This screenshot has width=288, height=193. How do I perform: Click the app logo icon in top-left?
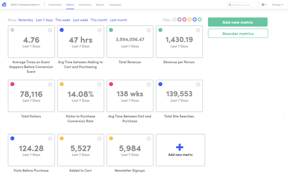click(4, 5)
